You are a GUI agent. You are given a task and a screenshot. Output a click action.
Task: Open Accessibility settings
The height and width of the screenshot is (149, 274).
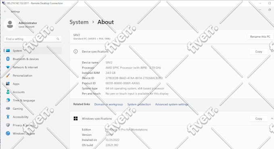(x=33, y=117)
